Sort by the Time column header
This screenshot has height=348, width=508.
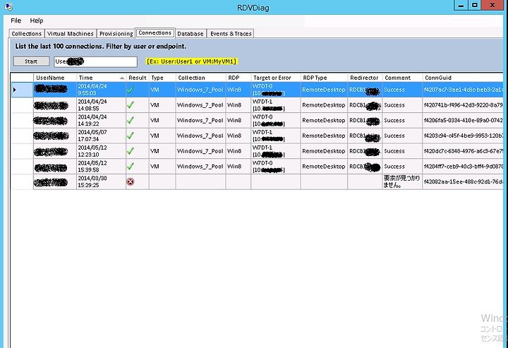pyautogui.click(x=101, y=78)
